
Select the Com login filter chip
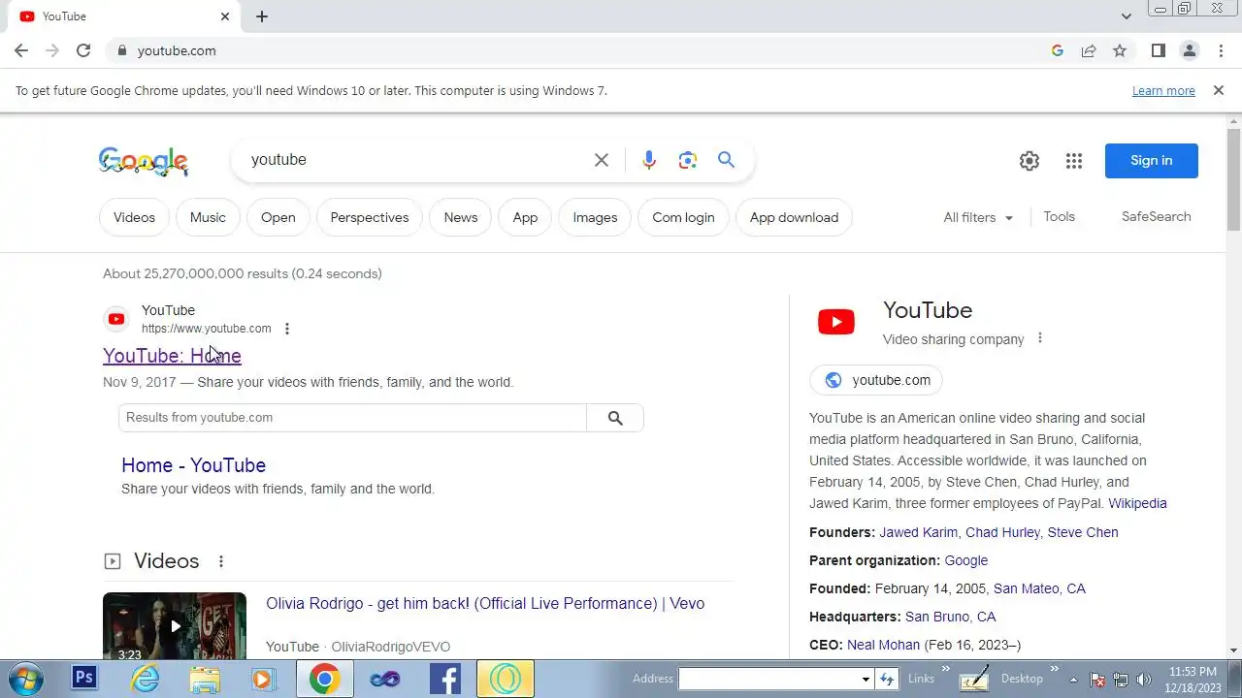coord(683,217)
